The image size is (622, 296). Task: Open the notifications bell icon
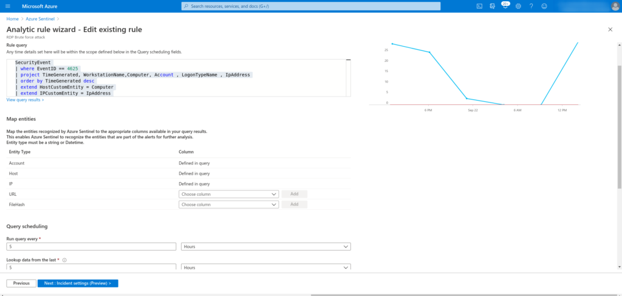click(x=505, y=6)
